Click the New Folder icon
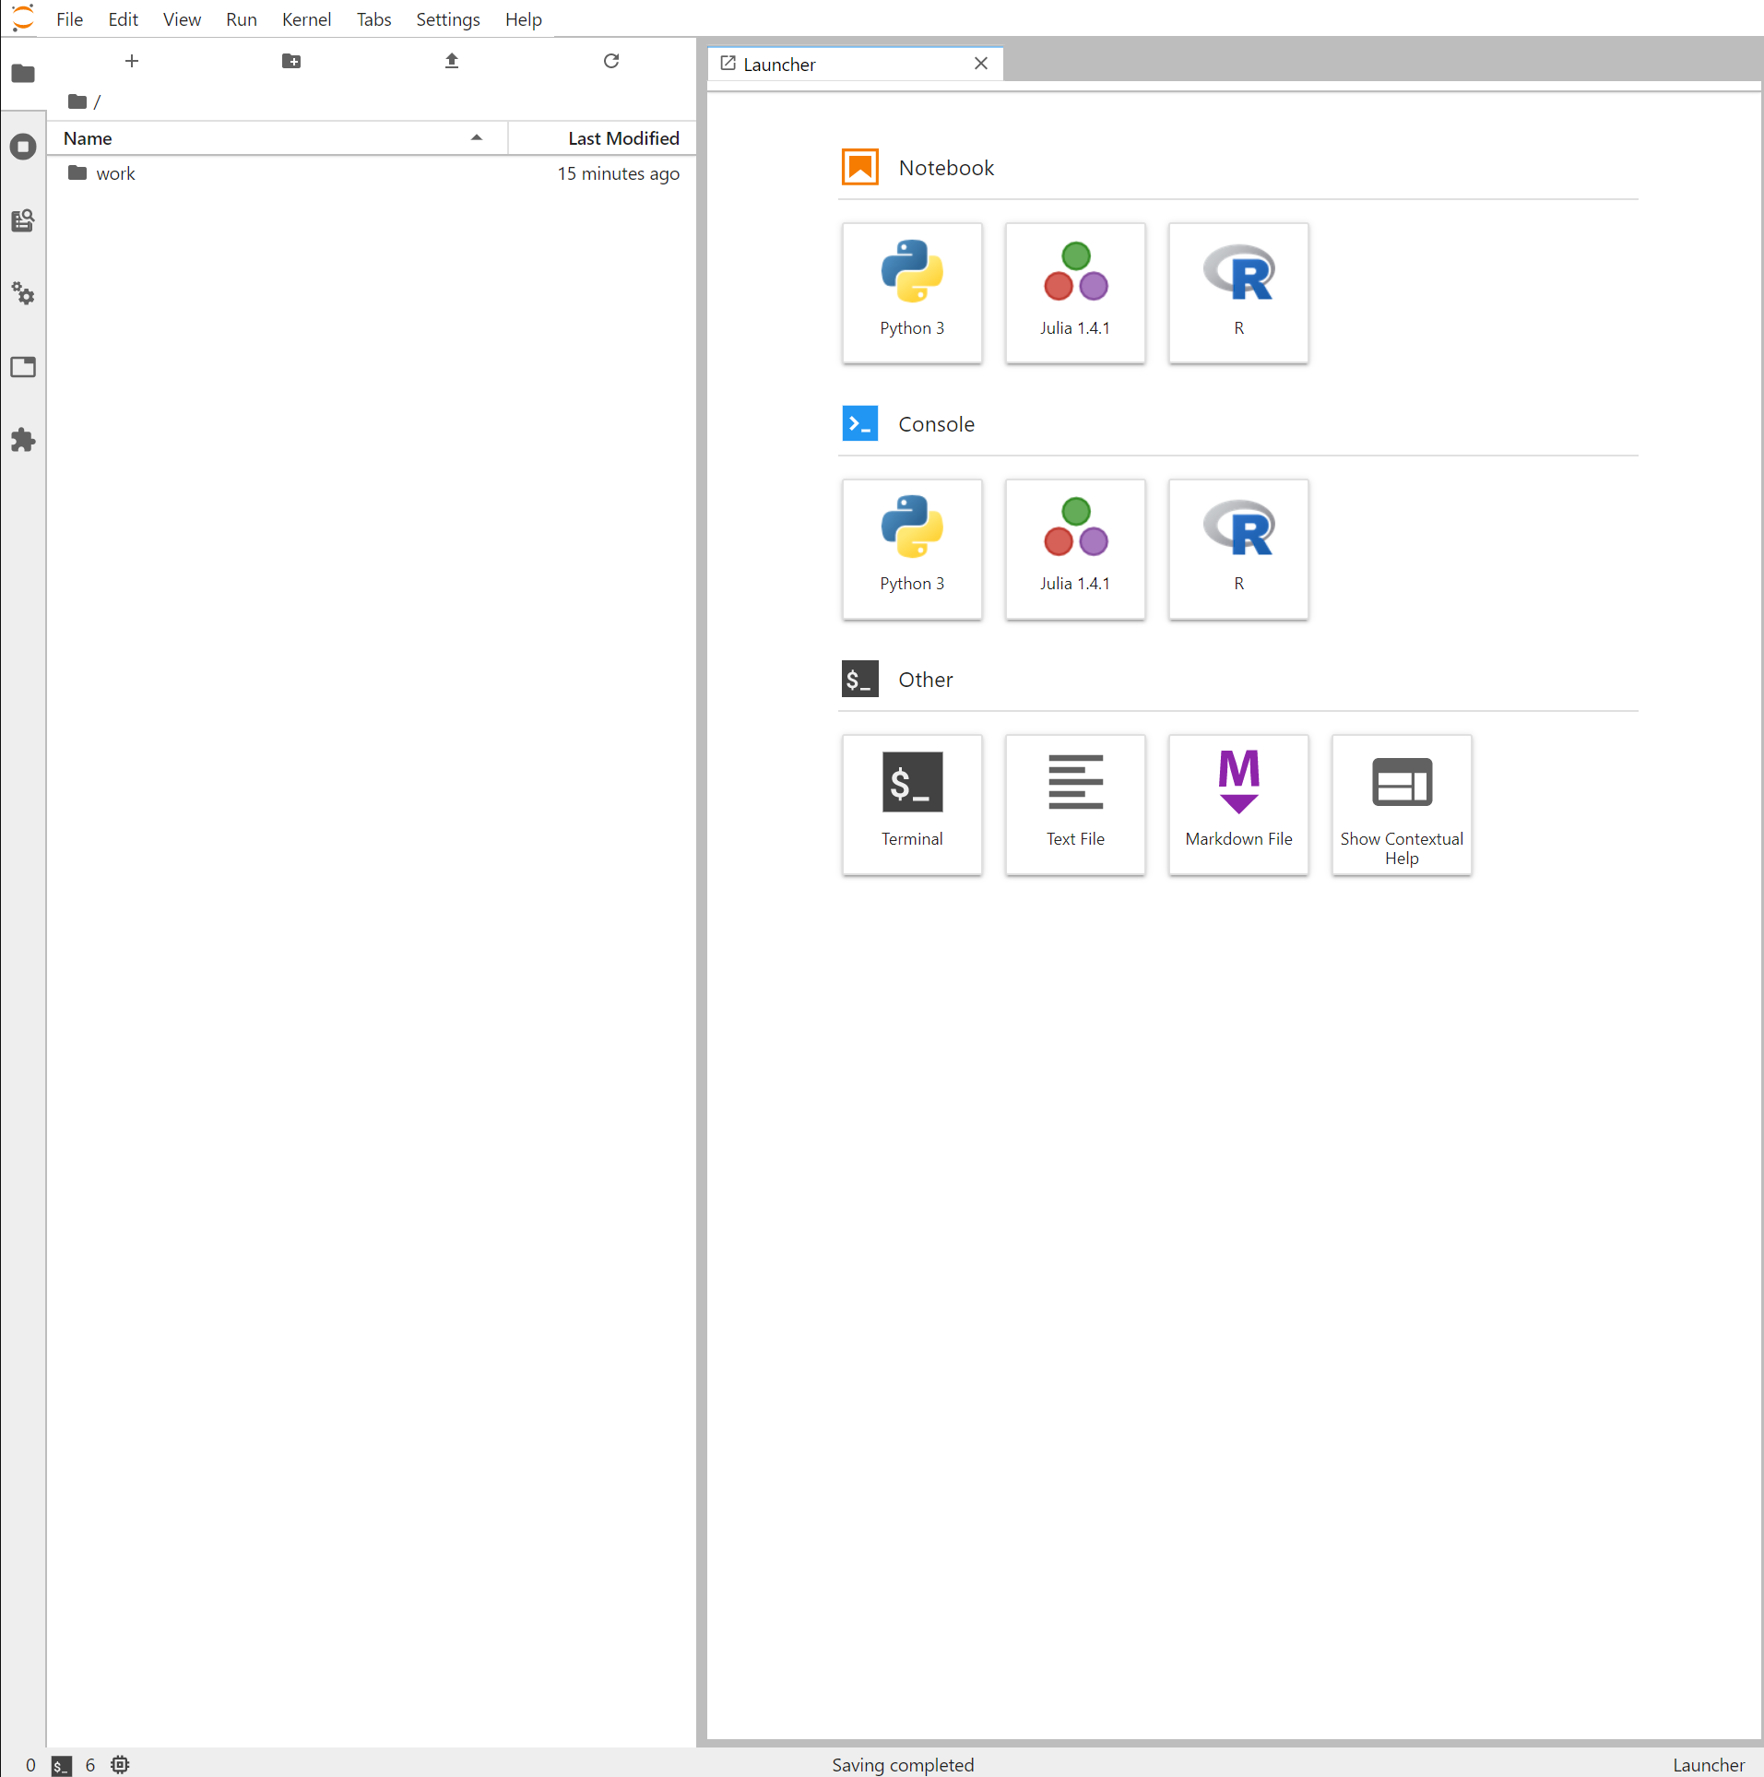This screenshot has width=1764, height=1777. 291,61
